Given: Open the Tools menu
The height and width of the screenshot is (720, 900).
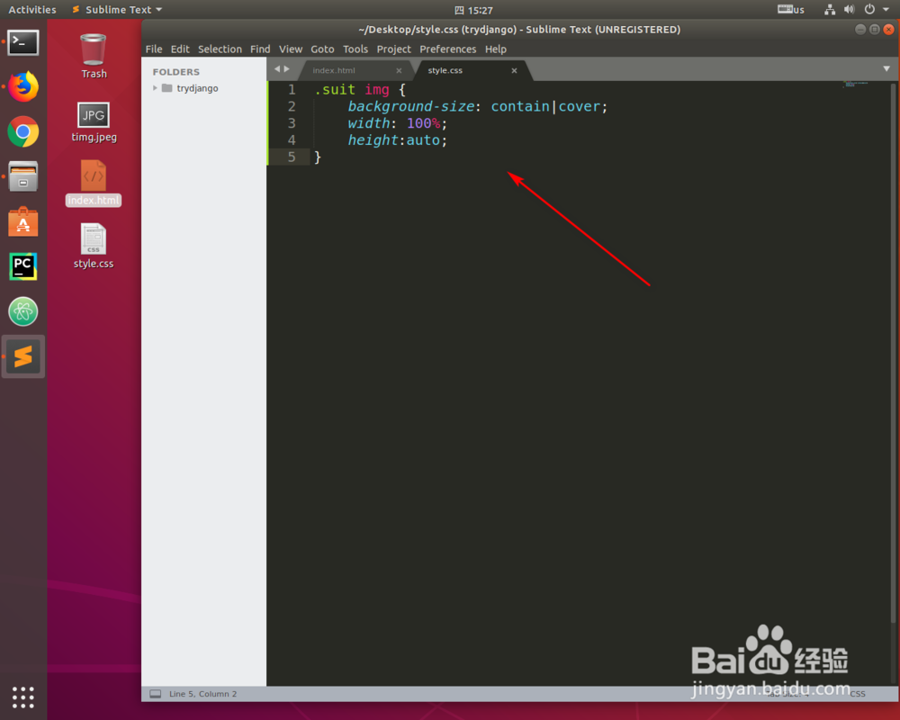Looking at the screenshot, I should click(355, 49).
